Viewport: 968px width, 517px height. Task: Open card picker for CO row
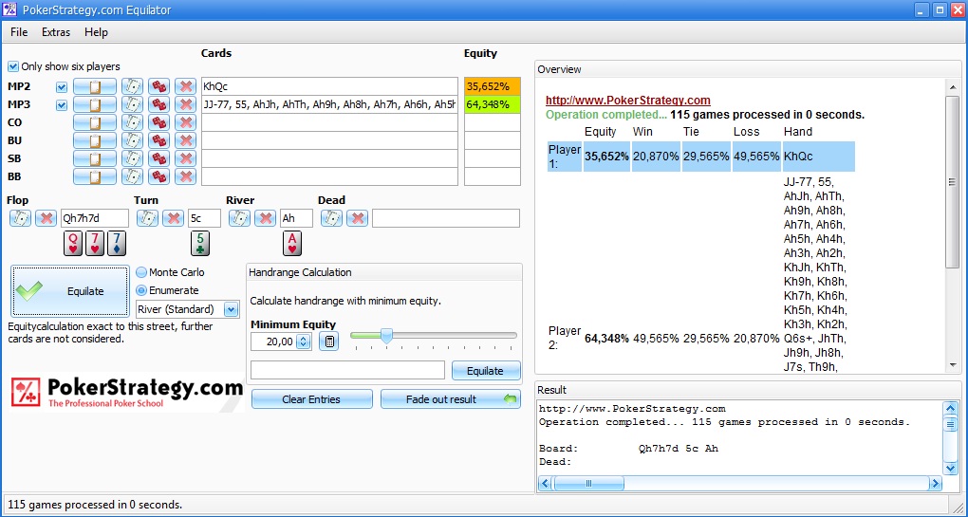click(132, 122)
